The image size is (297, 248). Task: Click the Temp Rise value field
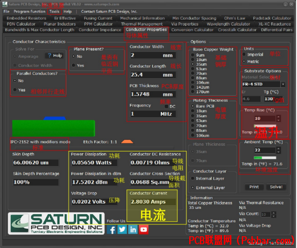click(x=265, y=118)
